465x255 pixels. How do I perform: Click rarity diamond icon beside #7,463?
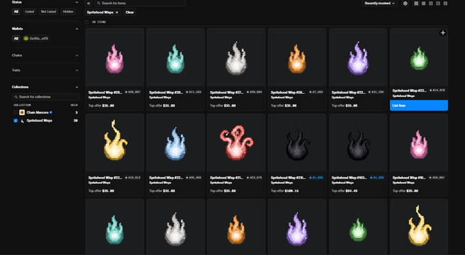(x=310, y=92)
